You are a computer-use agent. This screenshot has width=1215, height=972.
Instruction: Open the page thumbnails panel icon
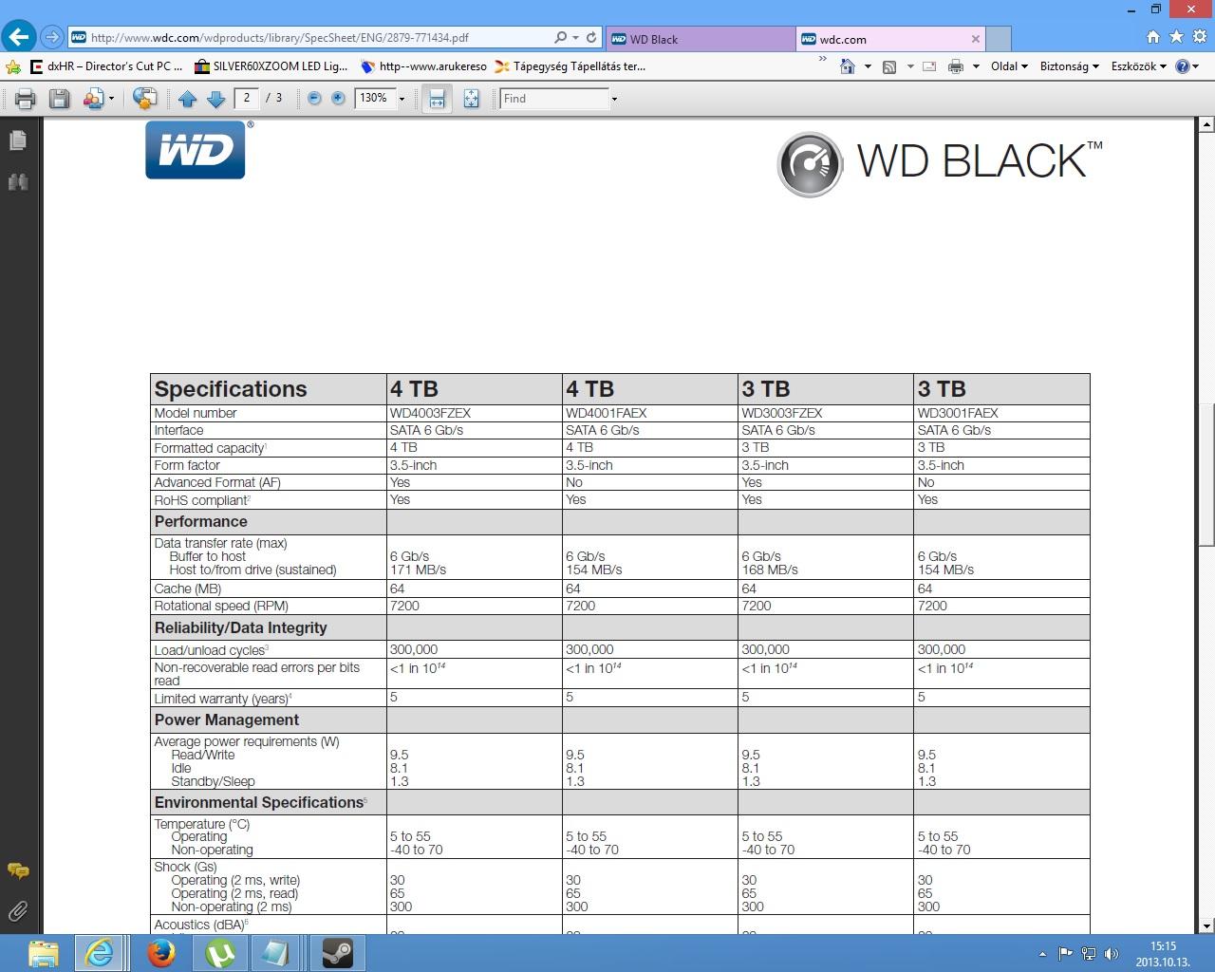tap(18, 140)
